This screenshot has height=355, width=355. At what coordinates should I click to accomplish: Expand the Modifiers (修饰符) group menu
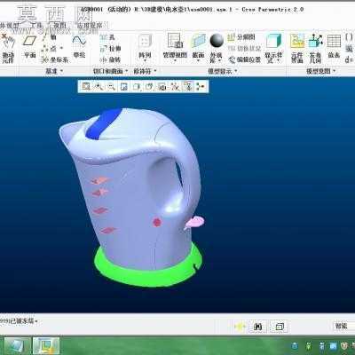point(145,71)
